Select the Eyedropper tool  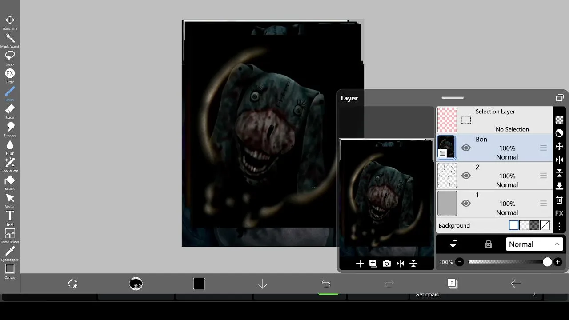click(x=10, y=253)
